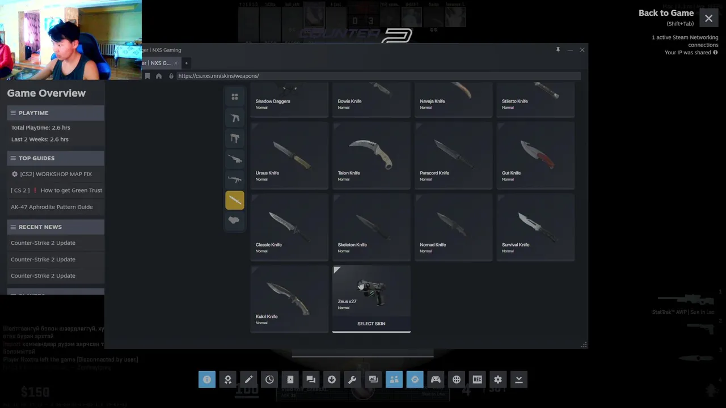Select the rifle category icon in skins sidebar
This screenshot has width=726, height=408.
point(235,159)
